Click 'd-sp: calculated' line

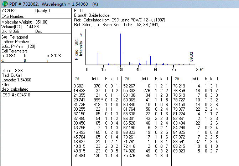pos(15,89)
